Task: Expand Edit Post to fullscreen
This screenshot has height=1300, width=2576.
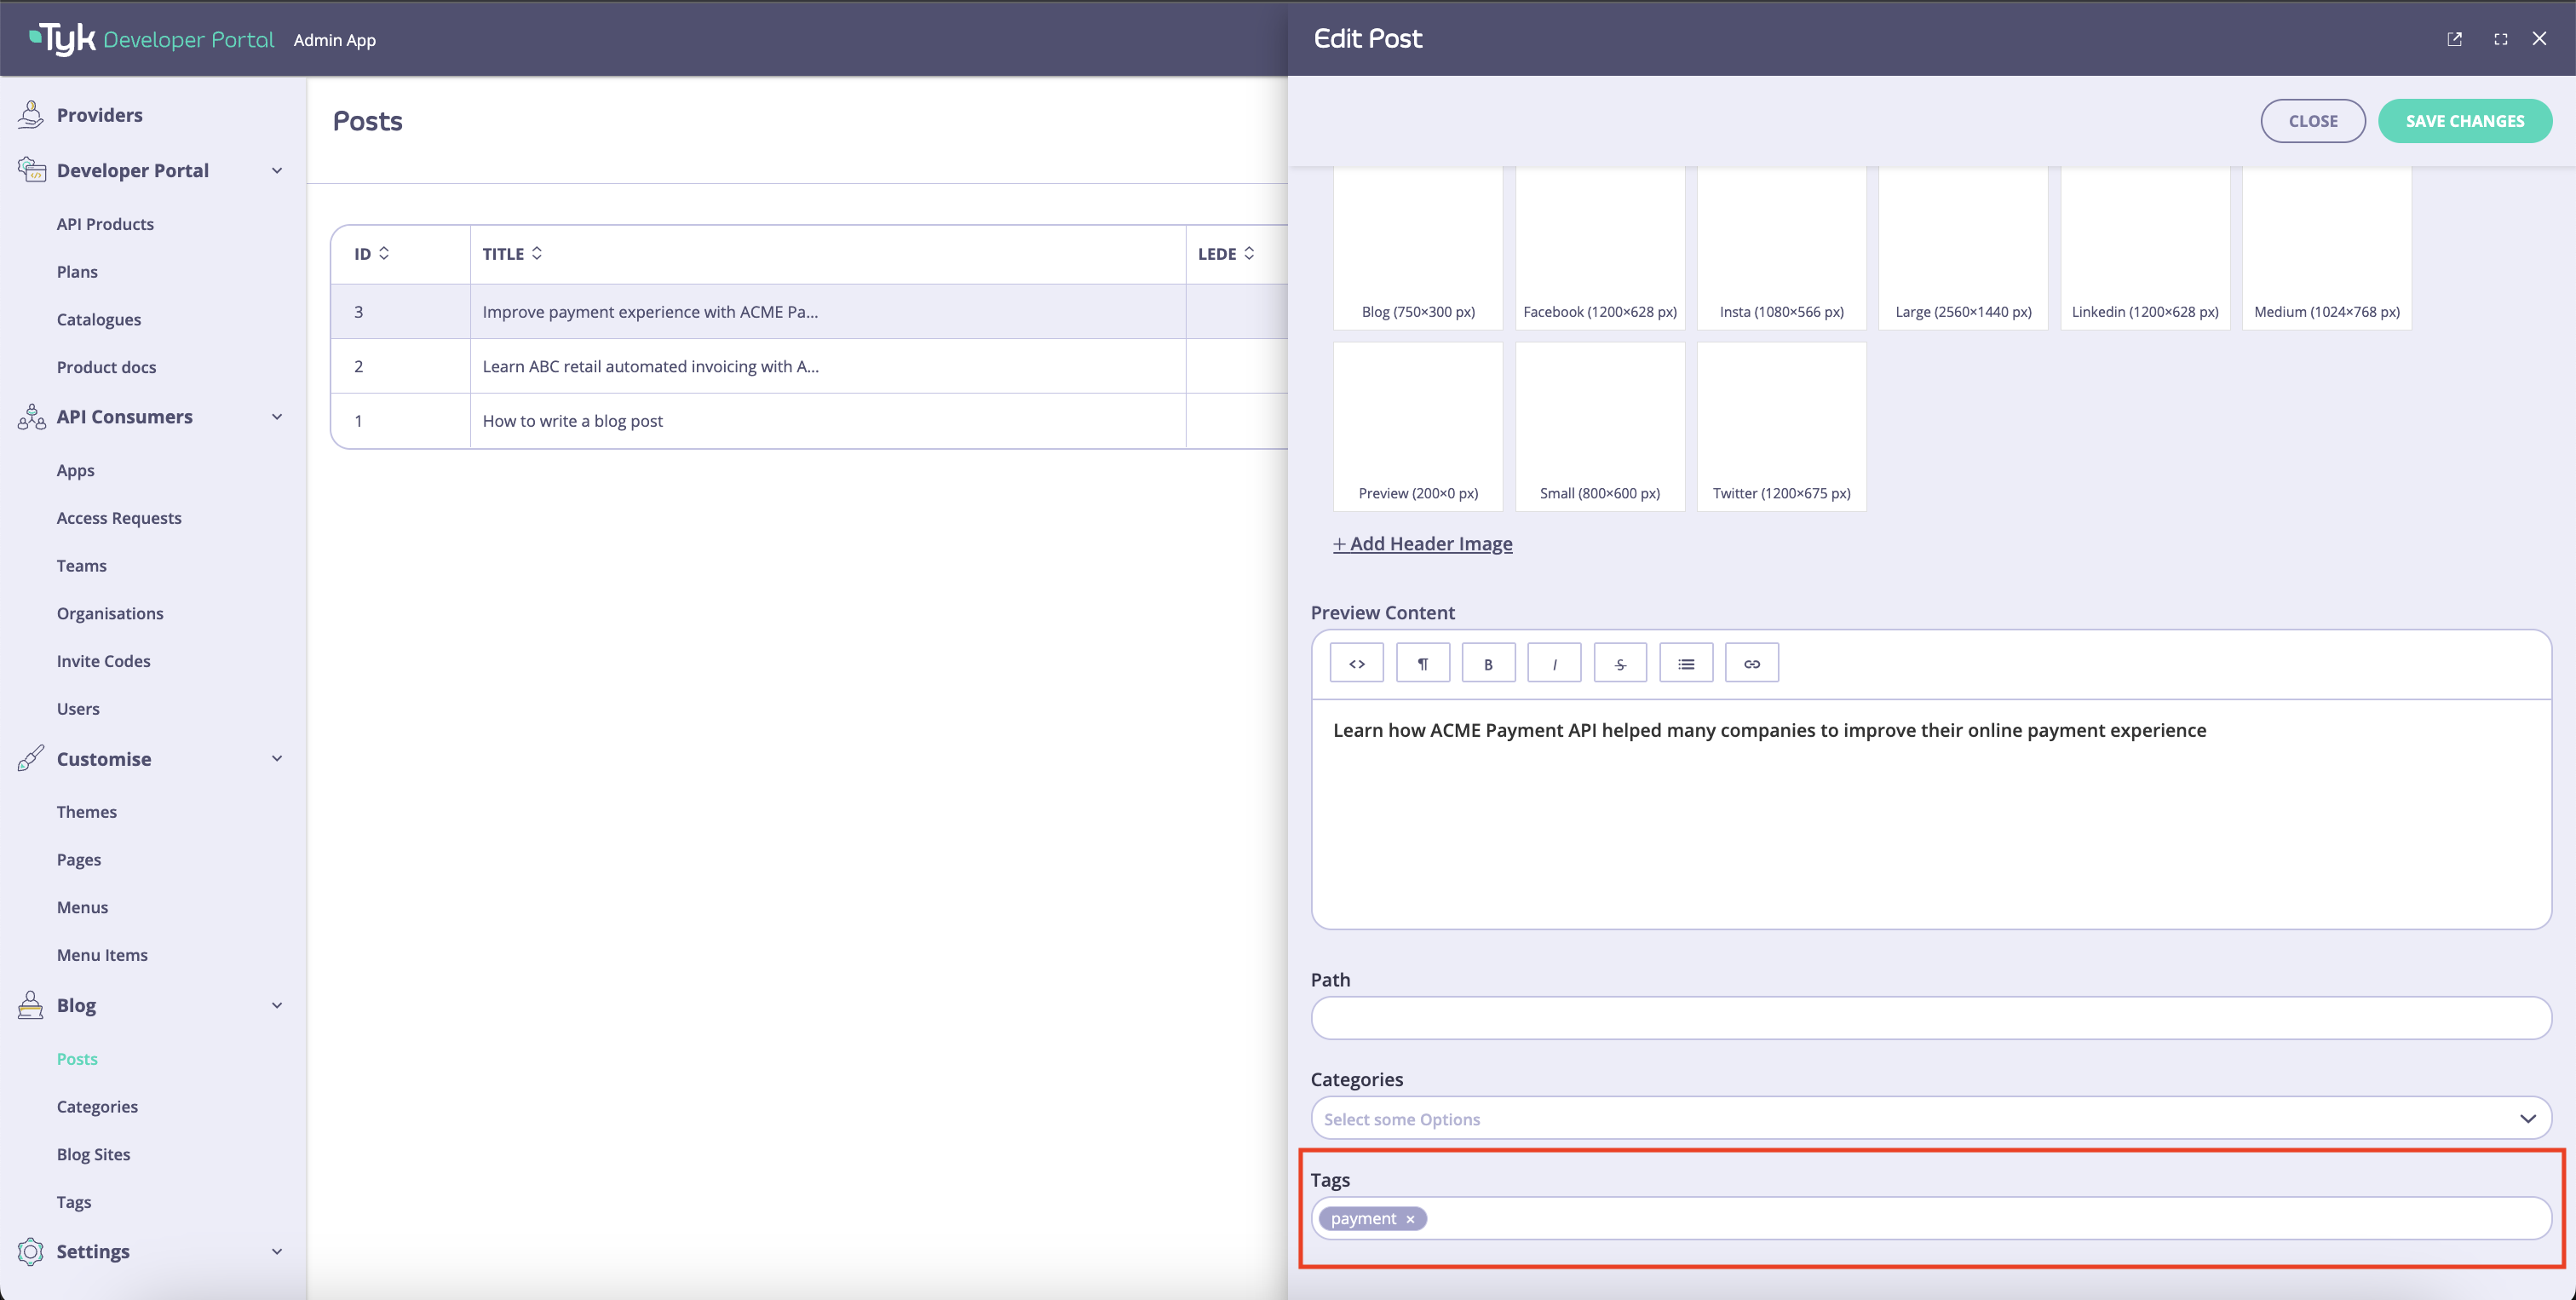Action: coord(2500,38)
